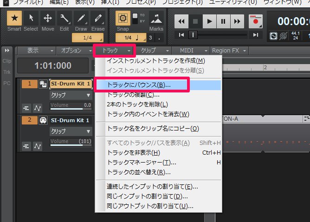Jump to project end button

point(256,35)
